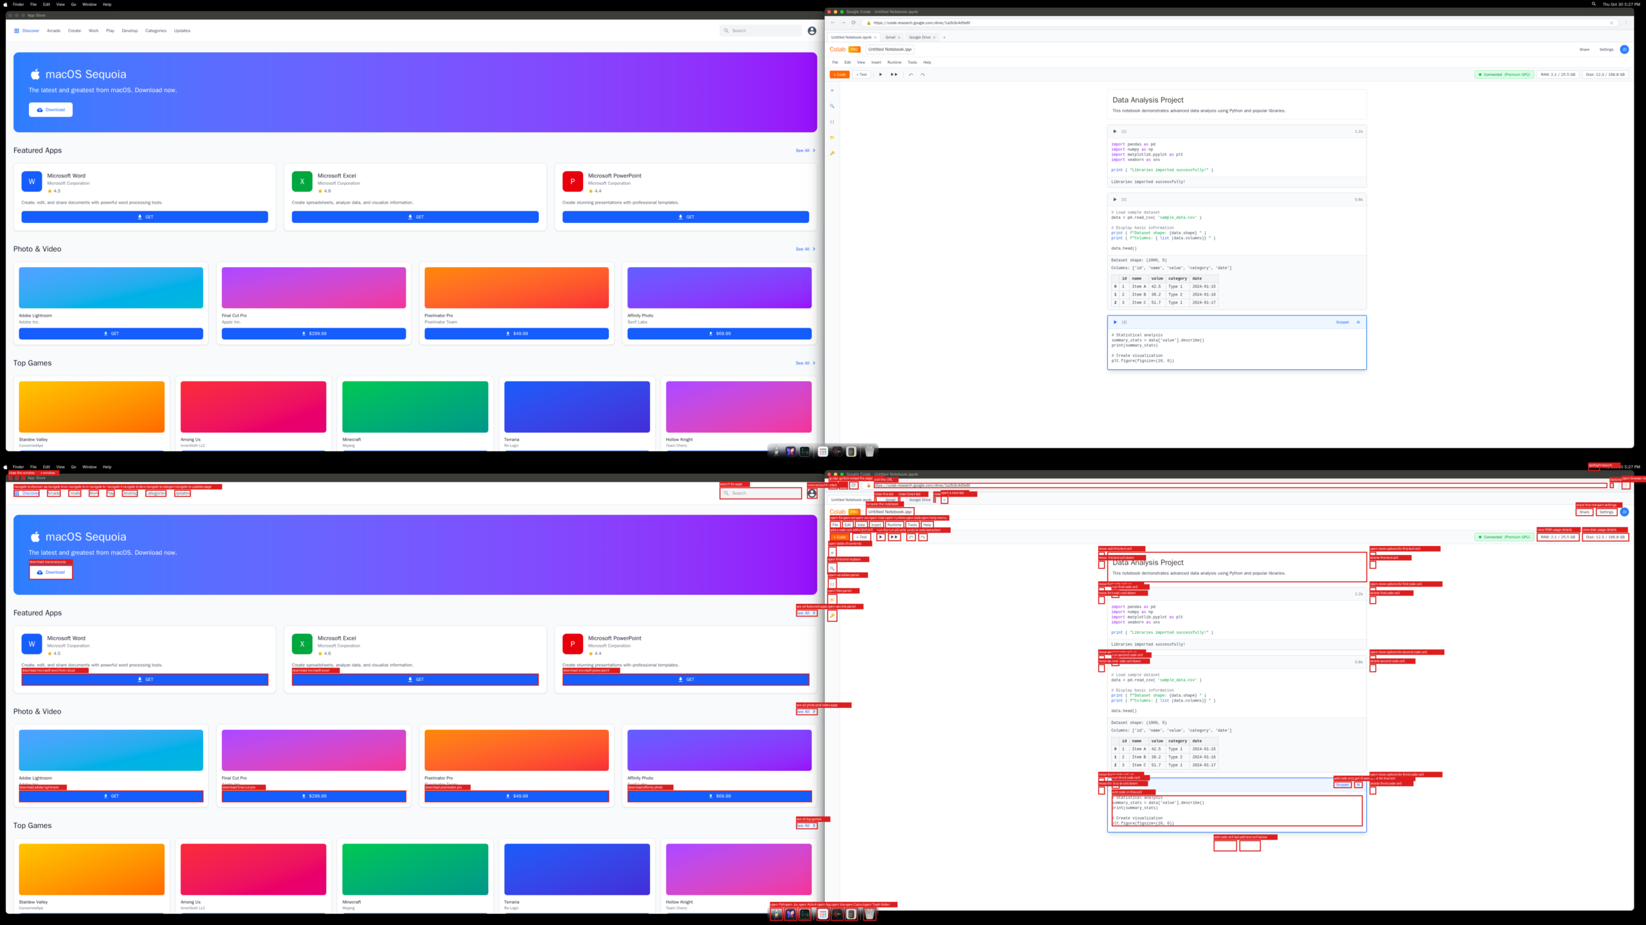Viewport: 1646px width, 925px height.
Task: Click the macOS Sequoia Download button
Action: pos(51,110)
